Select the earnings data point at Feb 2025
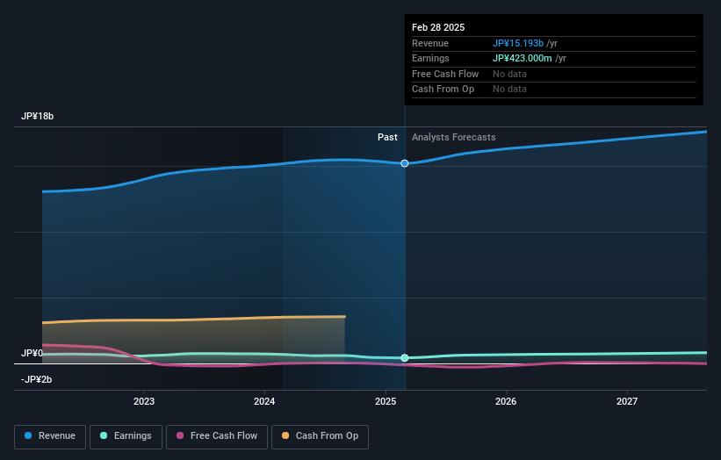721x460 pixels. pyautogui.click(x=405, y=358)
